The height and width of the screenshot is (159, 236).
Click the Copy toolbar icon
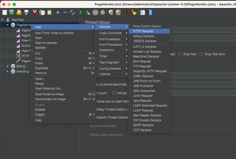point(42,12)
